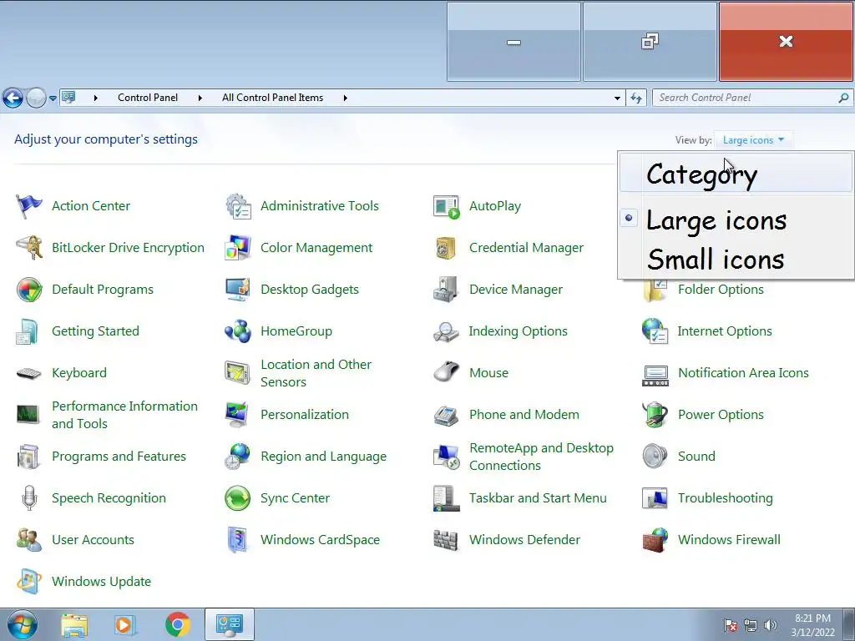Viewport: 855px width, 641px height.
Task: Open the HomeGroup spheres icon
Action: tap(238, 331)
